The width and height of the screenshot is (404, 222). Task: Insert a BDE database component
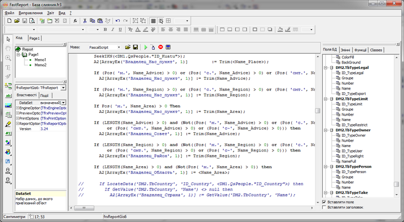[x=8, y=171]
